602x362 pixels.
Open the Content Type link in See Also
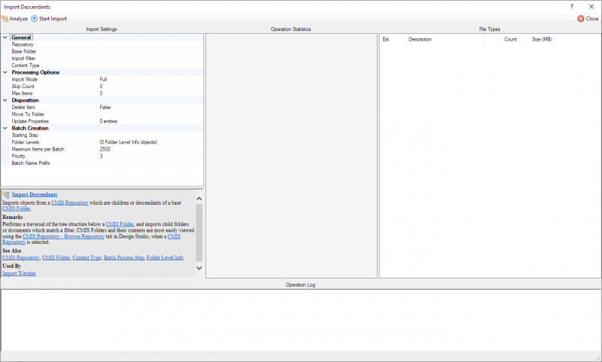(x=87, y=257)
